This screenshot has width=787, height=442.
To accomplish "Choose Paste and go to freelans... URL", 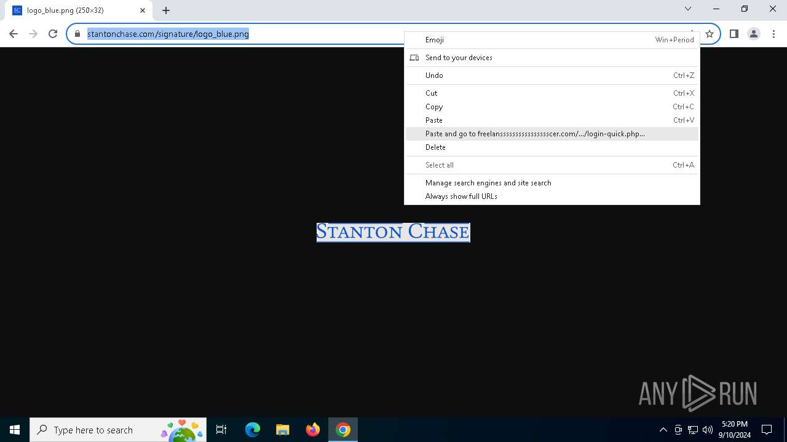I will [552, 134].
